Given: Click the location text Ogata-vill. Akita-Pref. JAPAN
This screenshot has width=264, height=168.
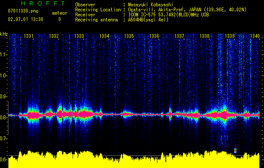Looking at the screenshot, I should point(165,10).
